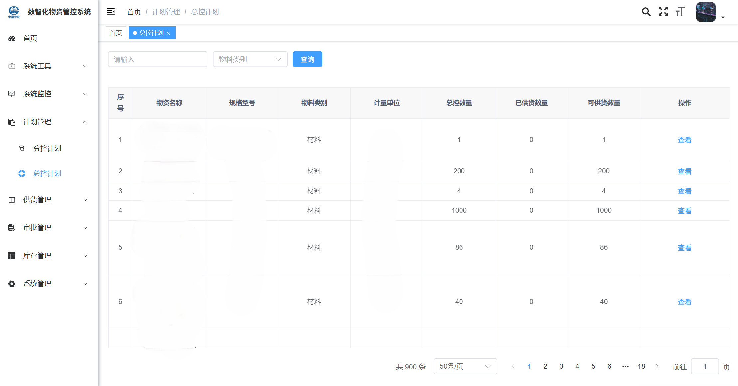Collapse sidebar with hamburger icon
The width and height of the screenshot is (738, 386).
111,12
